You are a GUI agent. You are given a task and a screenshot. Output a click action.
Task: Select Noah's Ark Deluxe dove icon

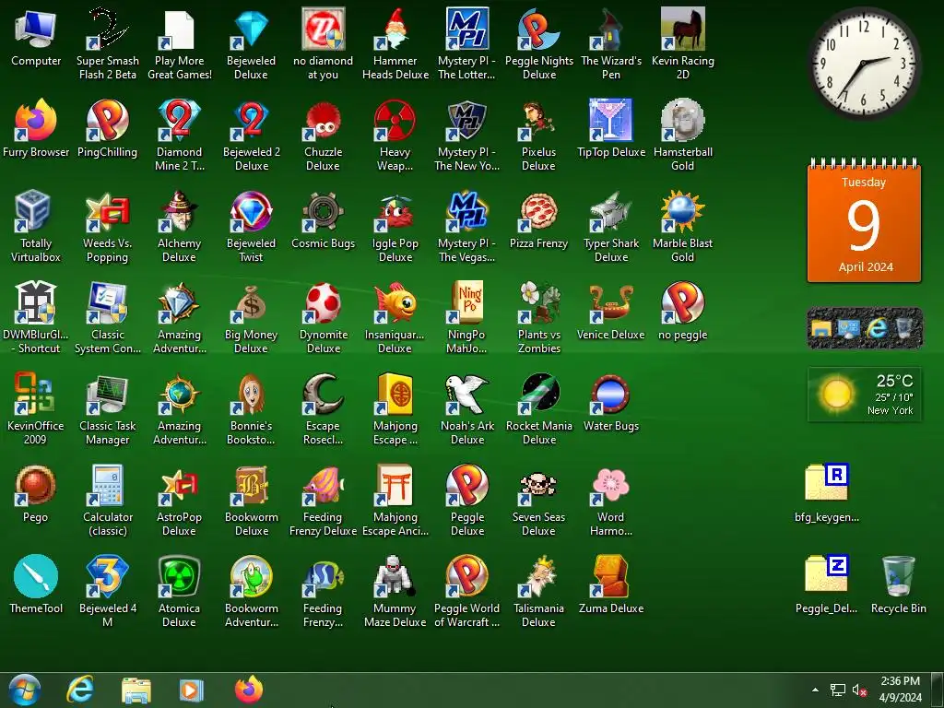click(467, 394)
